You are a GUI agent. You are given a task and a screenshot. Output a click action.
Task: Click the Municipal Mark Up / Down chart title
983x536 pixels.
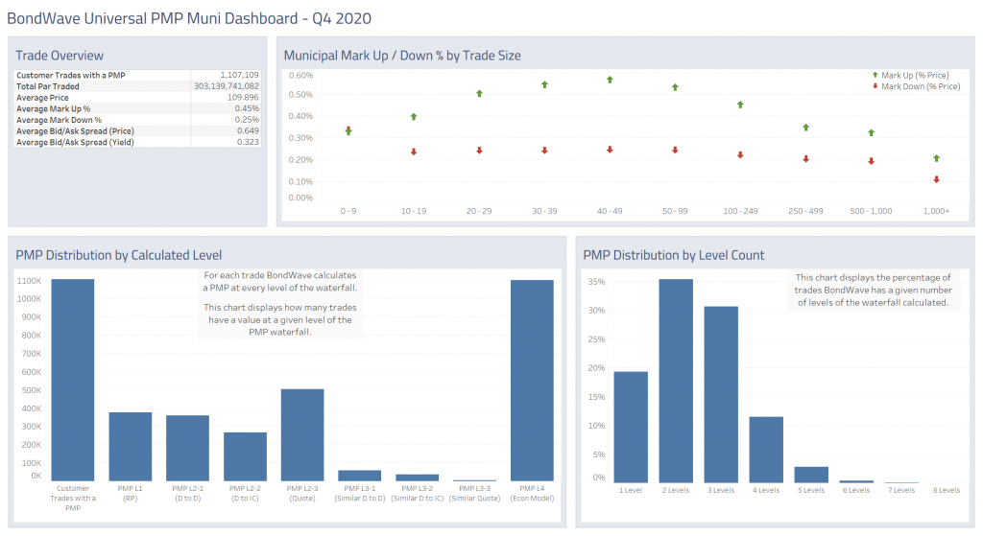coord(402,55)
